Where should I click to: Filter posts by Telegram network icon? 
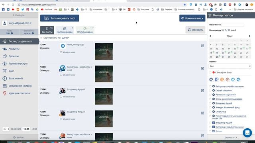pos(238,79)
